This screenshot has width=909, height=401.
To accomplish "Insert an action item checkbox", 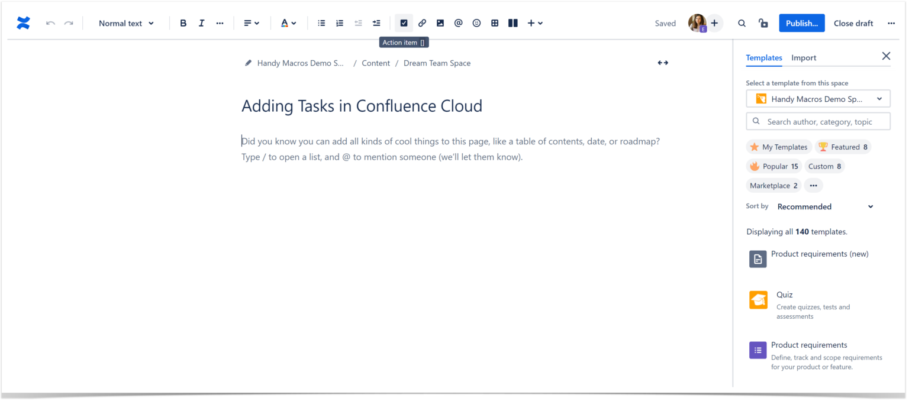I will [404, 22].
